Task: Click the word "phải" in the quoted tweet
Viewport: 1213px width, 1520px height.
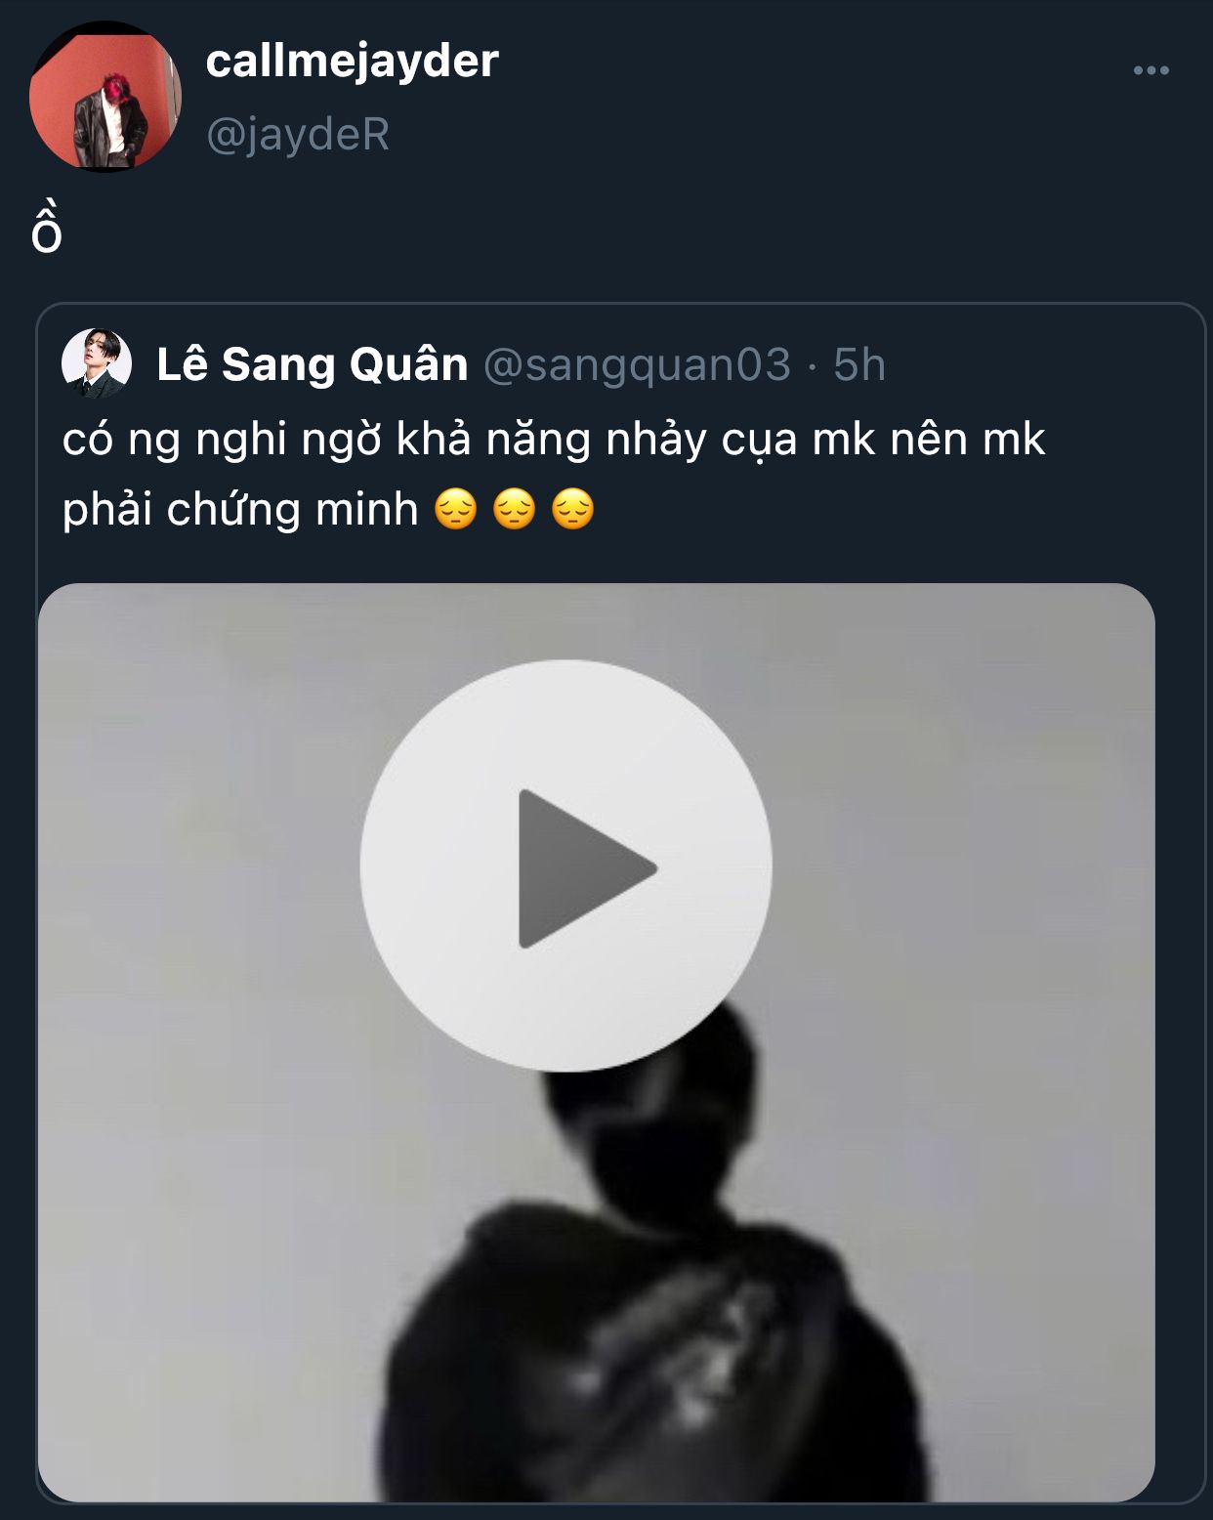Action: (107, 510)
